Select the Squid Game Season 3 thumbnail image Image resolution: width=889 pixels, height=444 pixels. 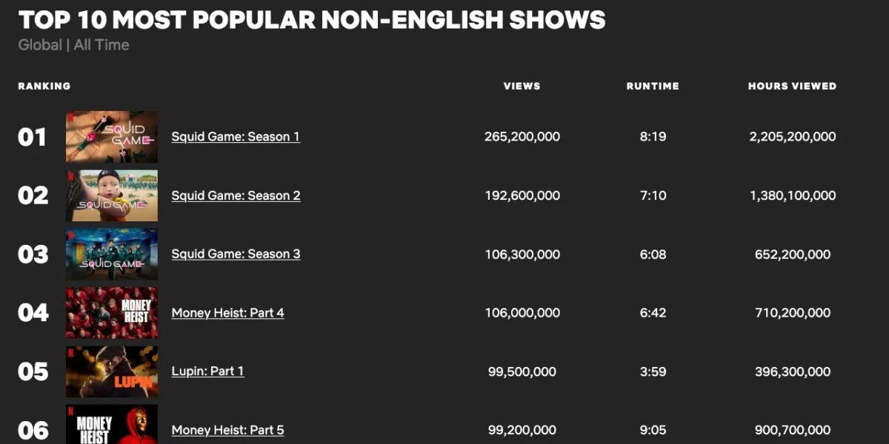[112, 254]
